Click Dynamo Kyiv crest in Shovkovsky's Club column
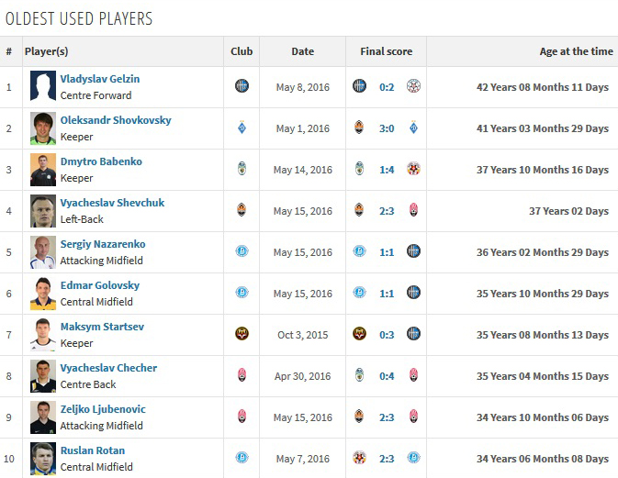 click(x=242, y=128)
